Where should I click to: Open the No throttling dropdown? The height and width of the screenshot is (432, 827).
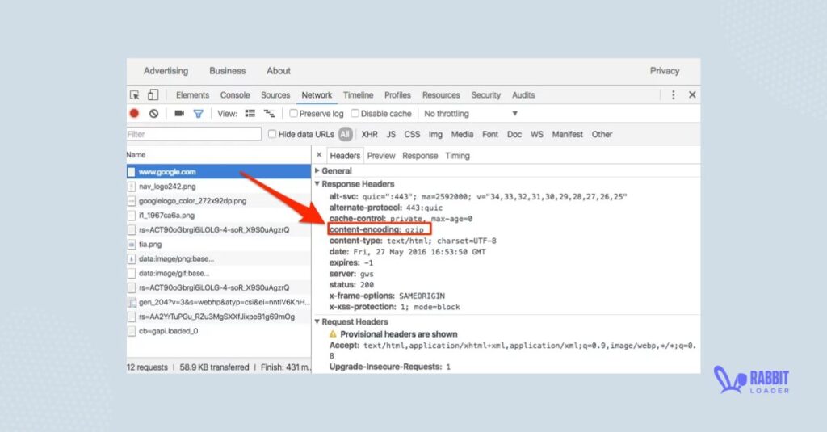pyautogui.click(x=471, y=113)
